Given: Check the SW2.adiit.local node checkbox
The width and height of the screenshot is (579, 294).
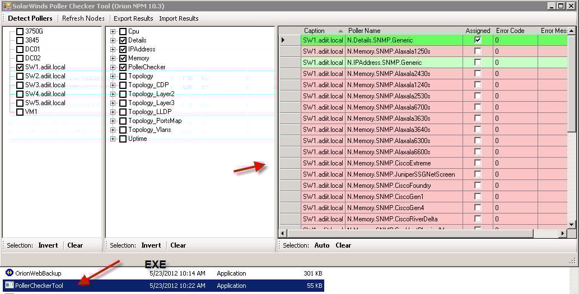Looking at the screenshot, I should point(20,76).
